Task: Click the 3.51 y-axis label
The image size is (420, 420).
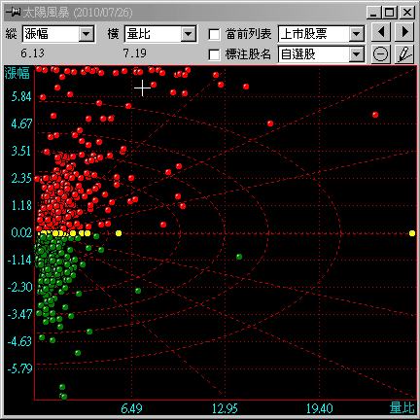Action: [x=21, y=151]
